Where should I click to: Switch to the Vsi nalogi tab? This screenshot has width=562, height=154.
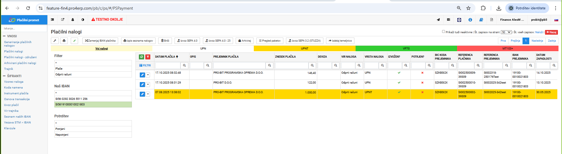coord(101,49)
